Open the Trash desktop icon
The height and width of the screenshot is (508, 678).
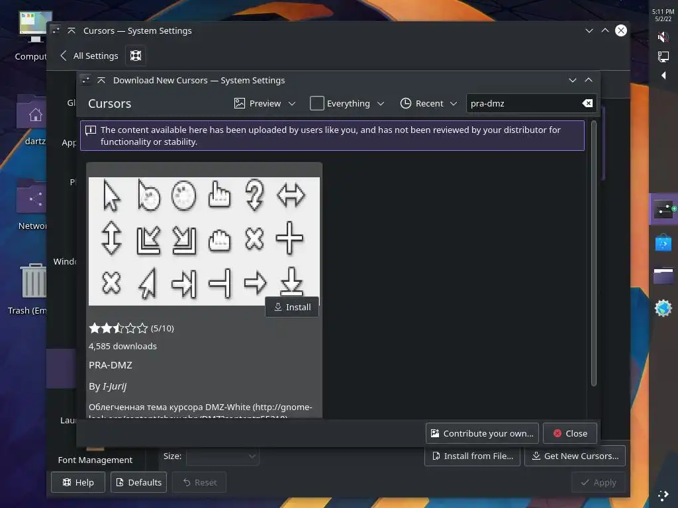click(x=30, y=288)
